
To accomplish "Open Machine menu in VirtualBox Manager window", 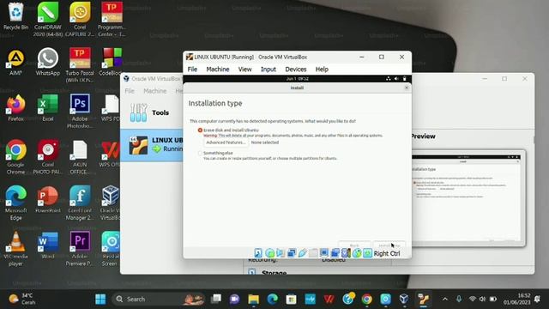I will click(x=154, y=91).
